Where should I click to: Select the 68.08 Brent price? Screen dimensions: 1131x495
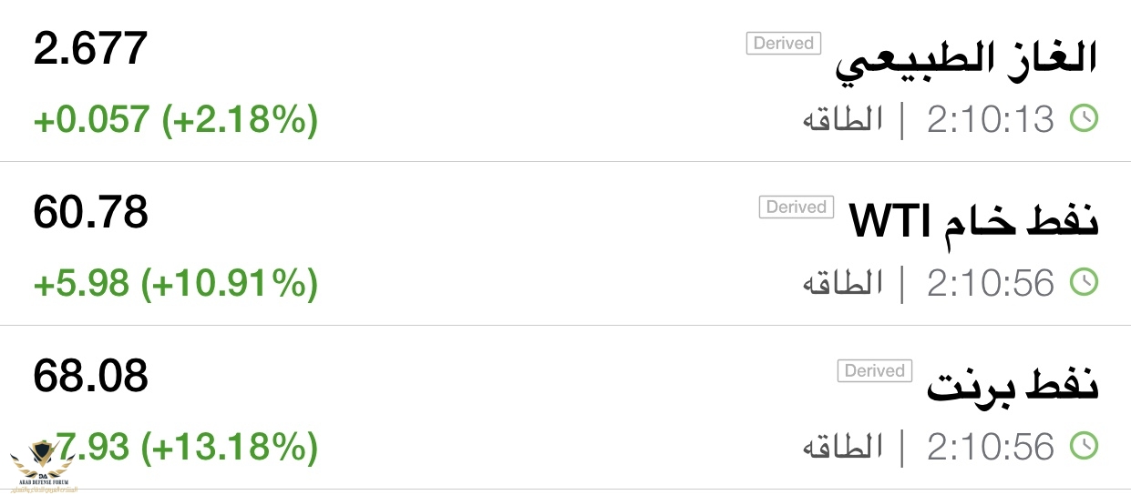(x=90, y=377)
